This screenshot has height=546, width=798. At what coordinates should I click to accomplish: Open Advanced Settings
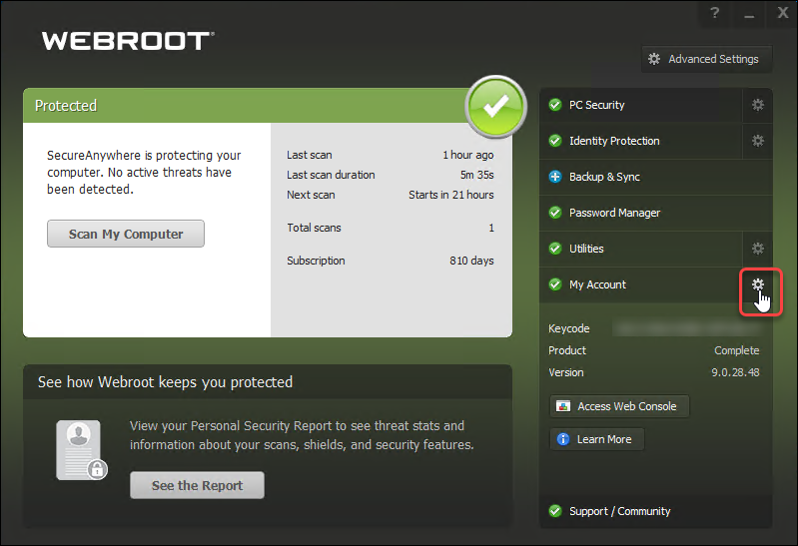704,59
